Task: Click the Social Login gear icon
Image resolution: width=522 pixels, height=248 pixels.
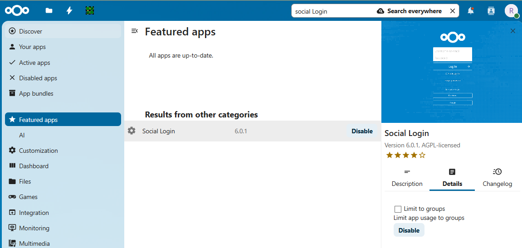Action: pyautogui.click(x=132, y=131)
